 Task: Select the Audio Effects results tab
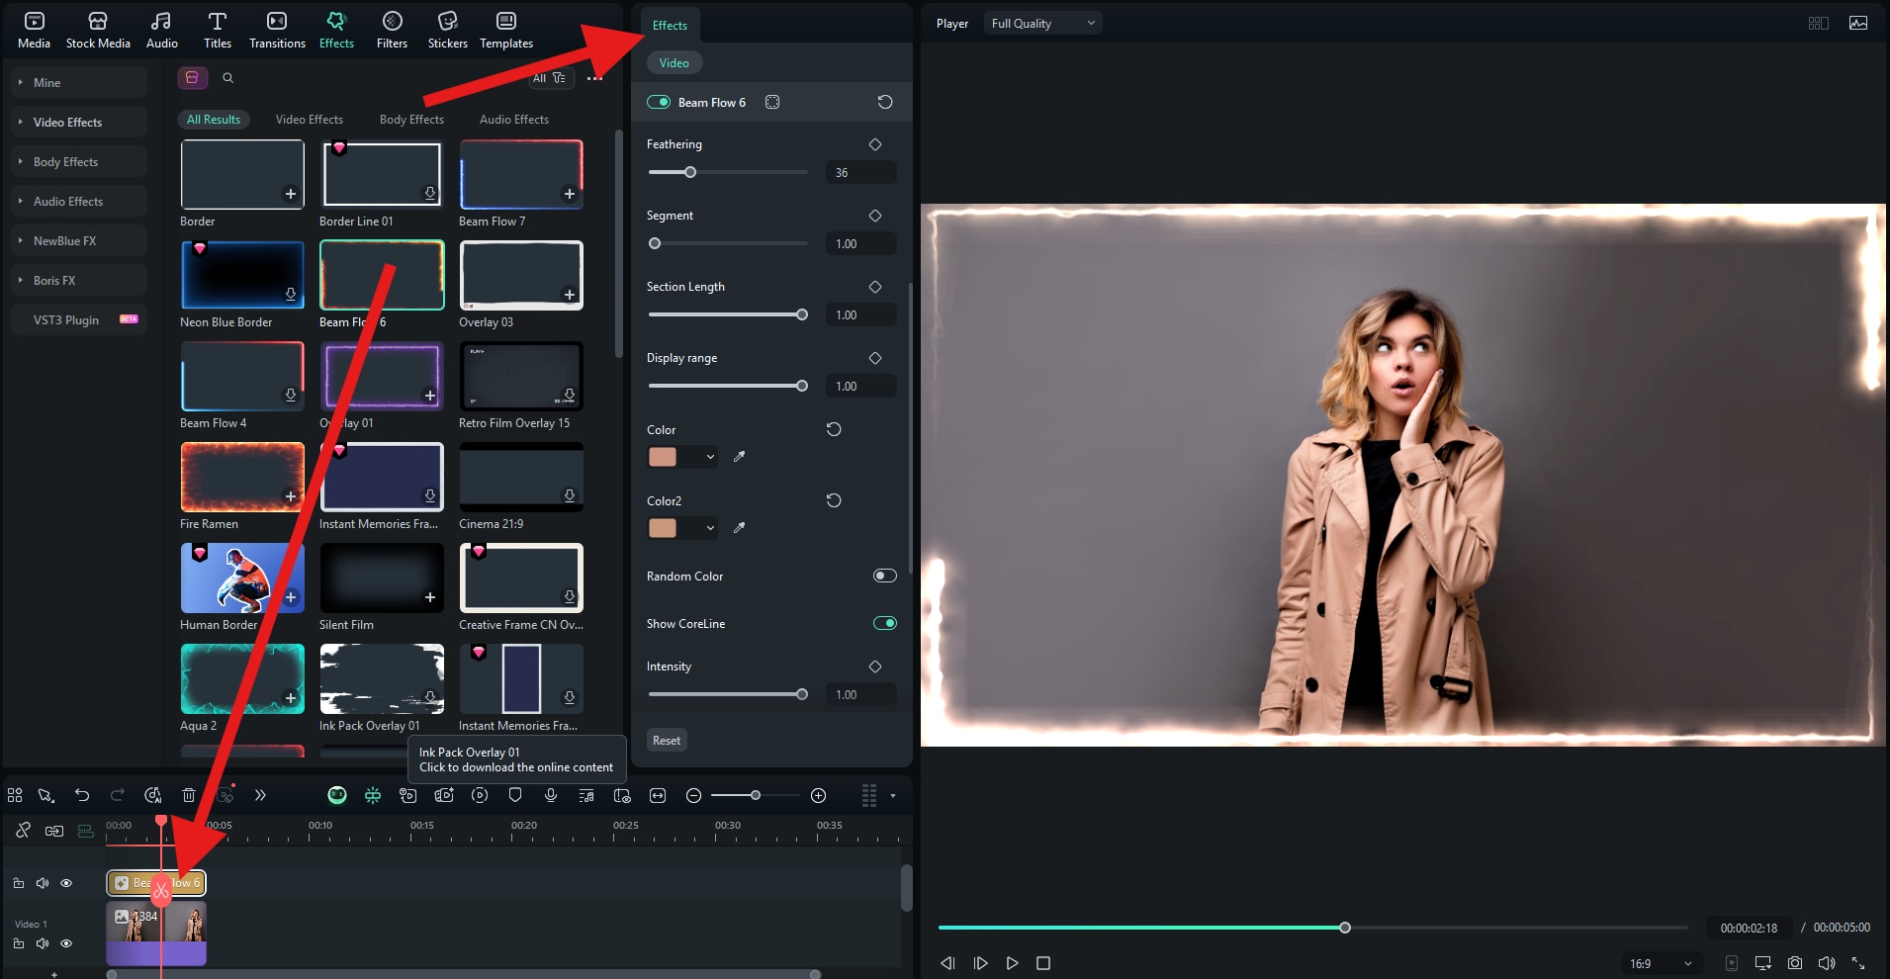click(x=513, y=120)
